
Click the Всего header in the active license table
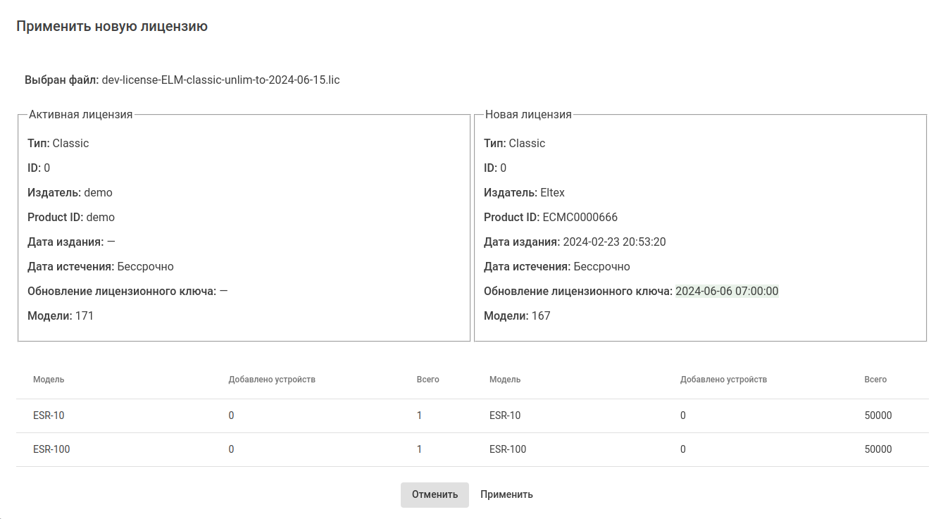tap(427, 380)
